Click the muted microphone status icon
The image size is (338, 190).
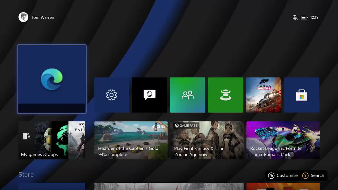(295, 17)
